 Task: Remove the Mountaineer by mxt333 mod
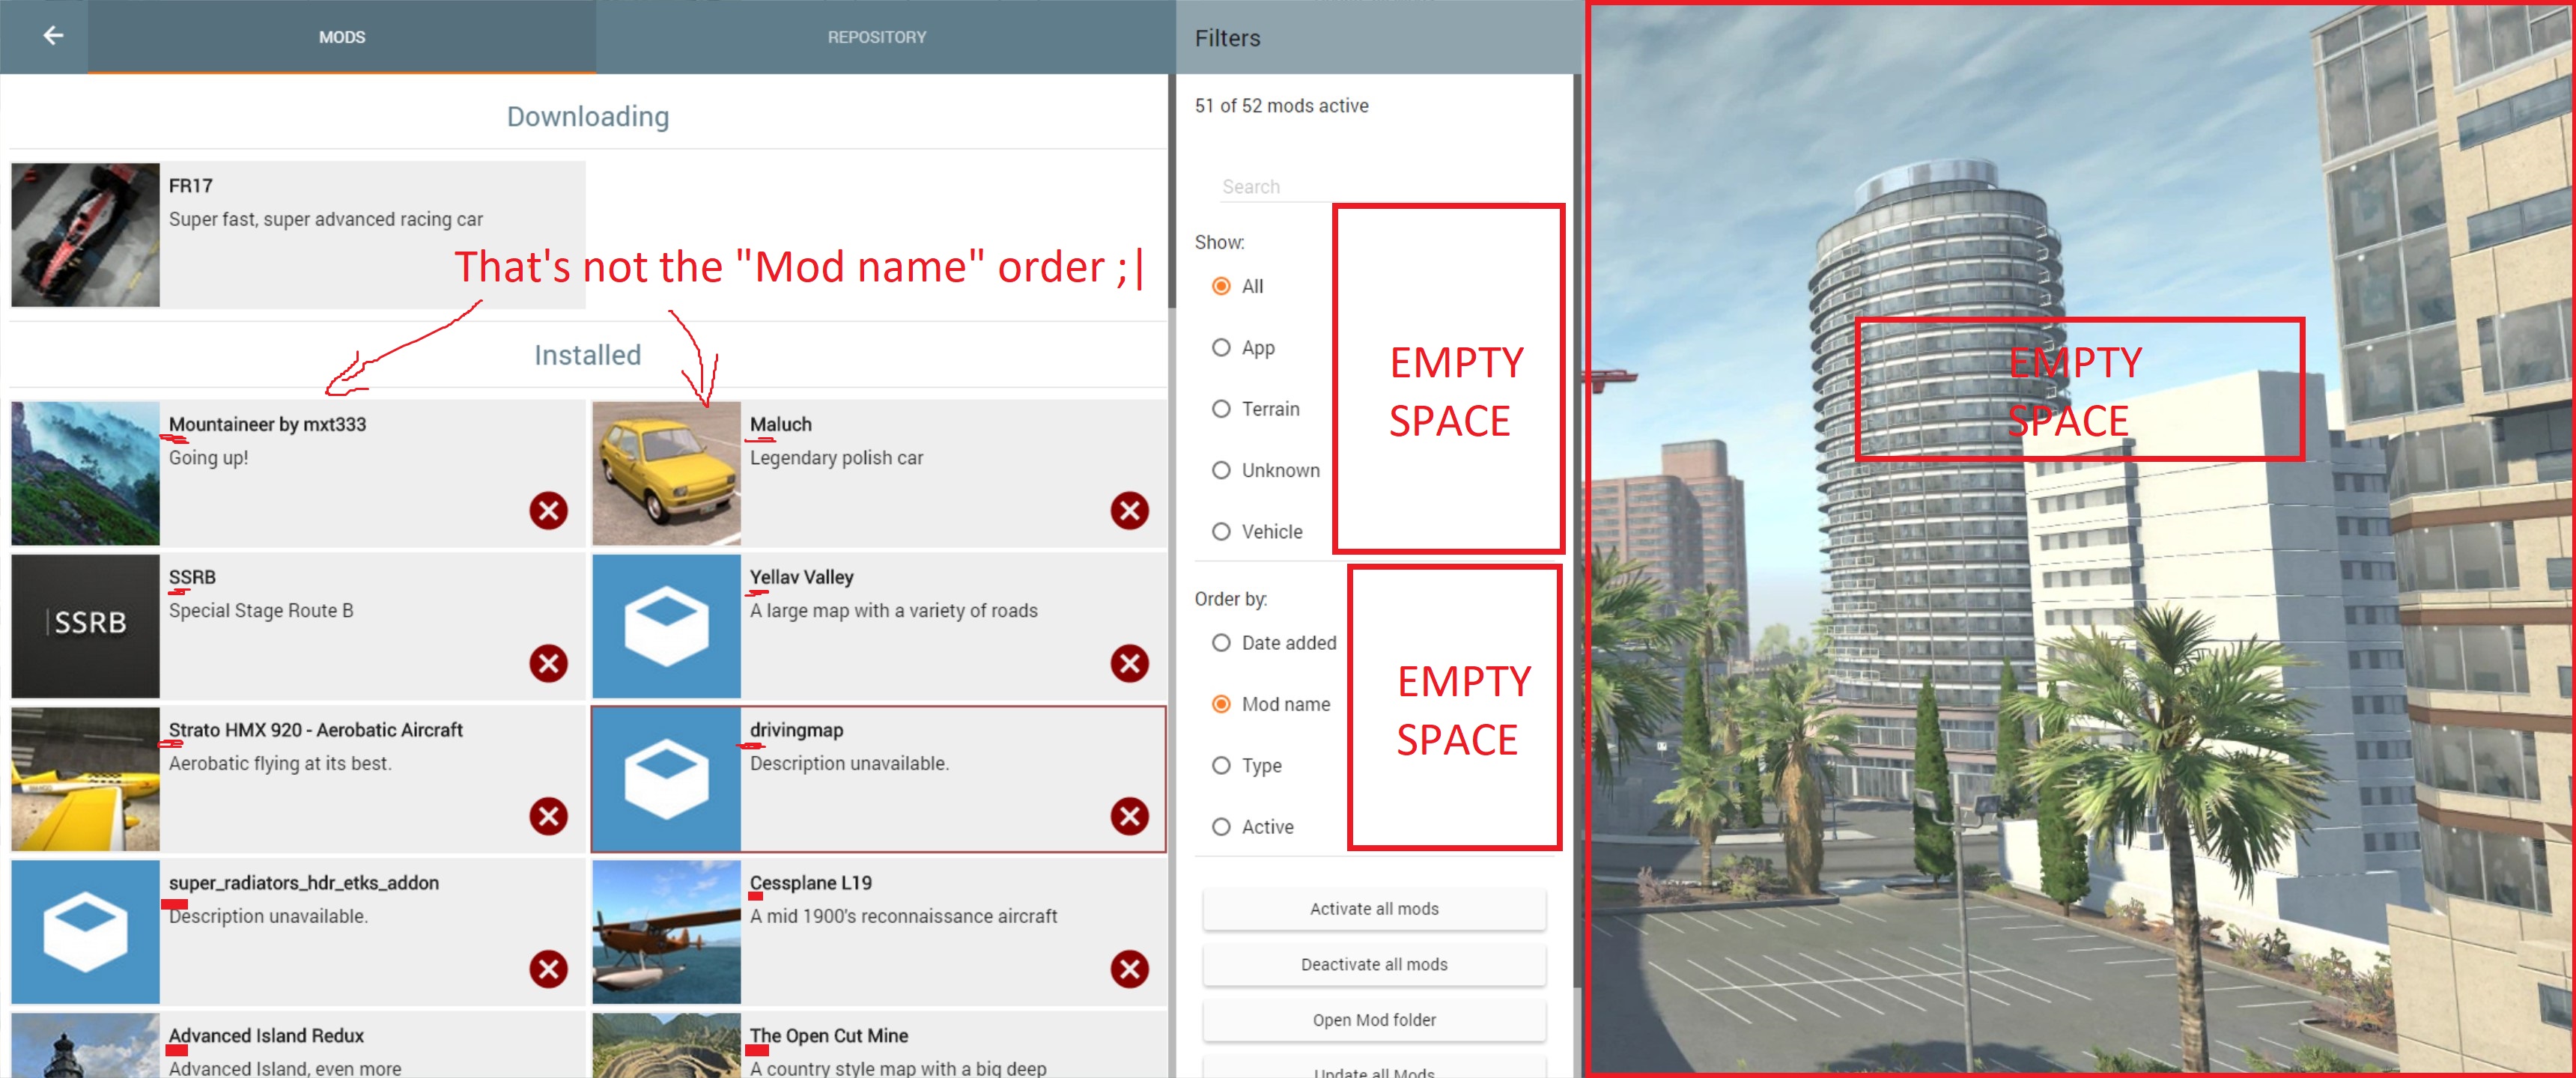[x=548, y=511]
